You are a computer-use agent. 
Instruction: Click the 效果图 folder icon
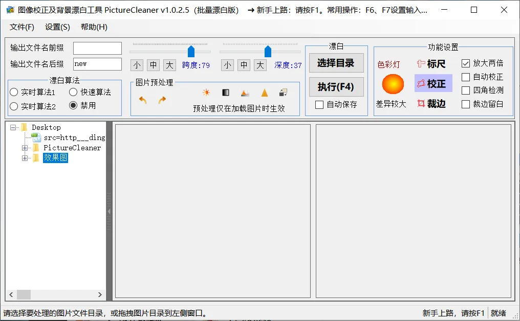pyautogui.click(x=36, y=158)
